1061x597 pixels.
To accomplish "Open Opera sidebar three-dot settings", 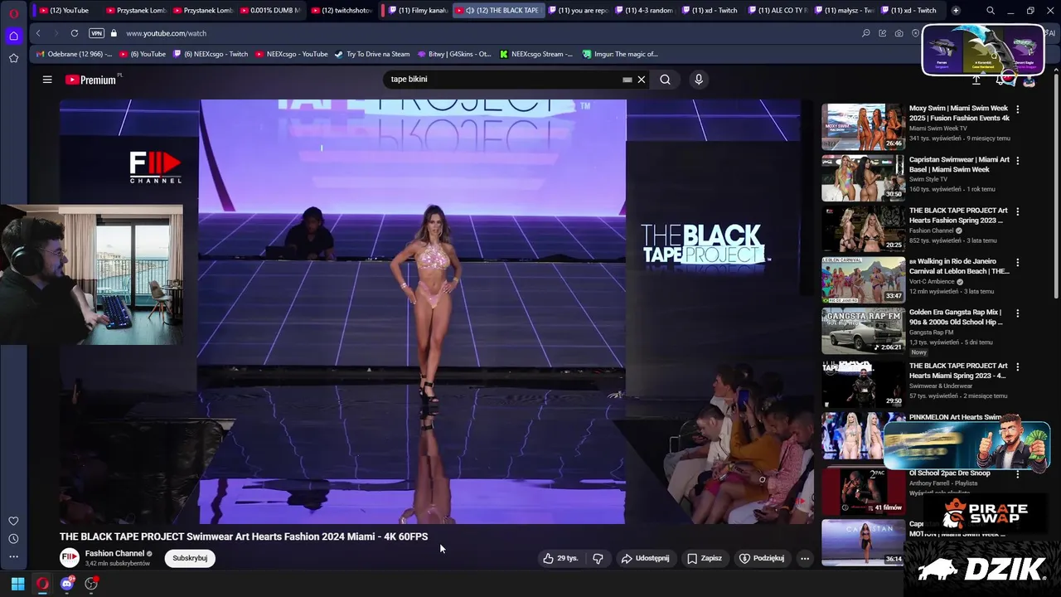I will pos(13,557).
